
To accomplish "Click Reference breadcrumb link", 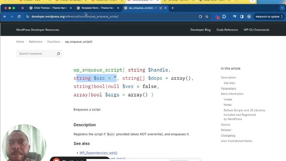I will click(x=35, y=42).
